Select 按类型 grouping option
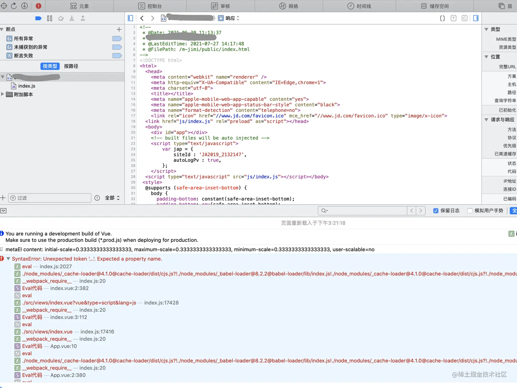This screenshot has width=517, height=388. coord(50,66)
